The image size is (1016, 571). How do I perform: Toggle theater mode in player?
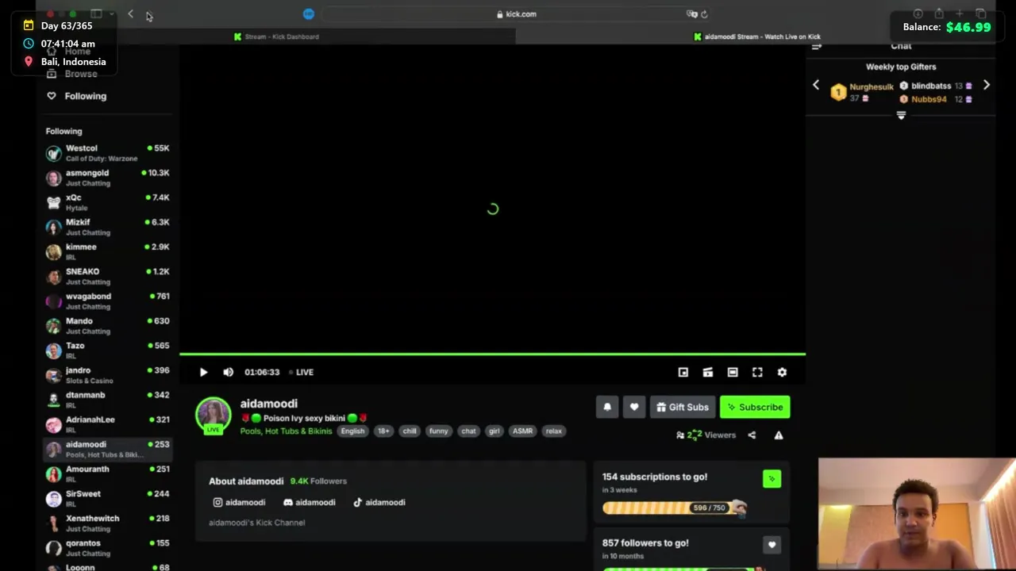coord(733,372)
